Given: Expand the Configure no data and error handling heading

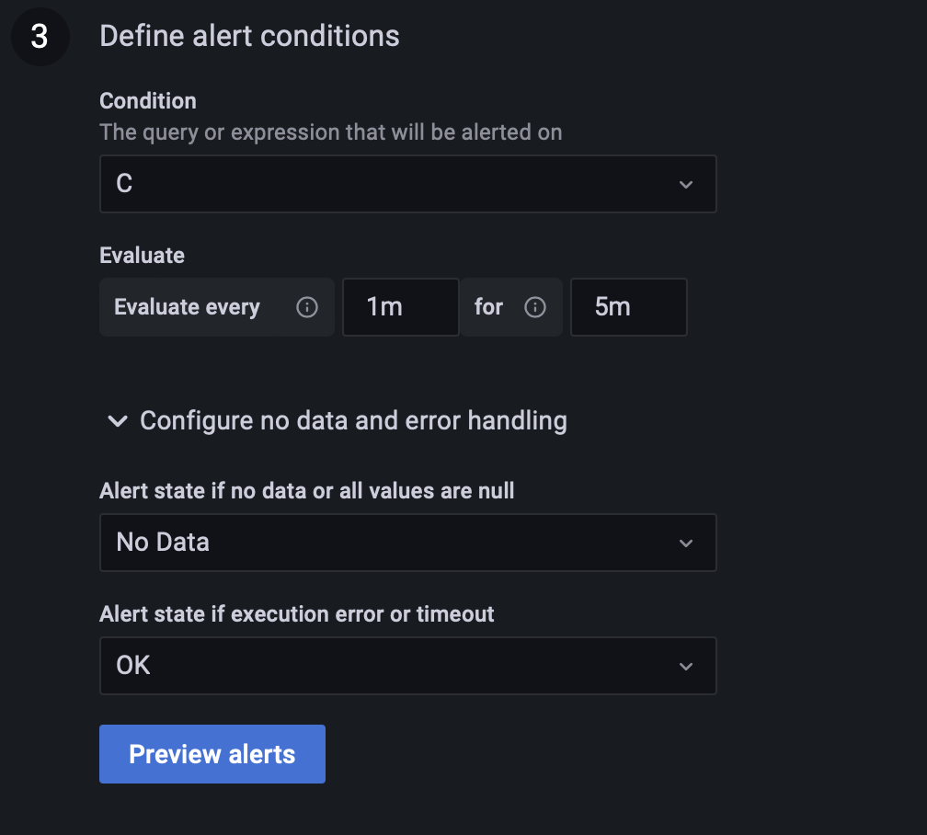Looking at the screenshot, I should (352, 421).
